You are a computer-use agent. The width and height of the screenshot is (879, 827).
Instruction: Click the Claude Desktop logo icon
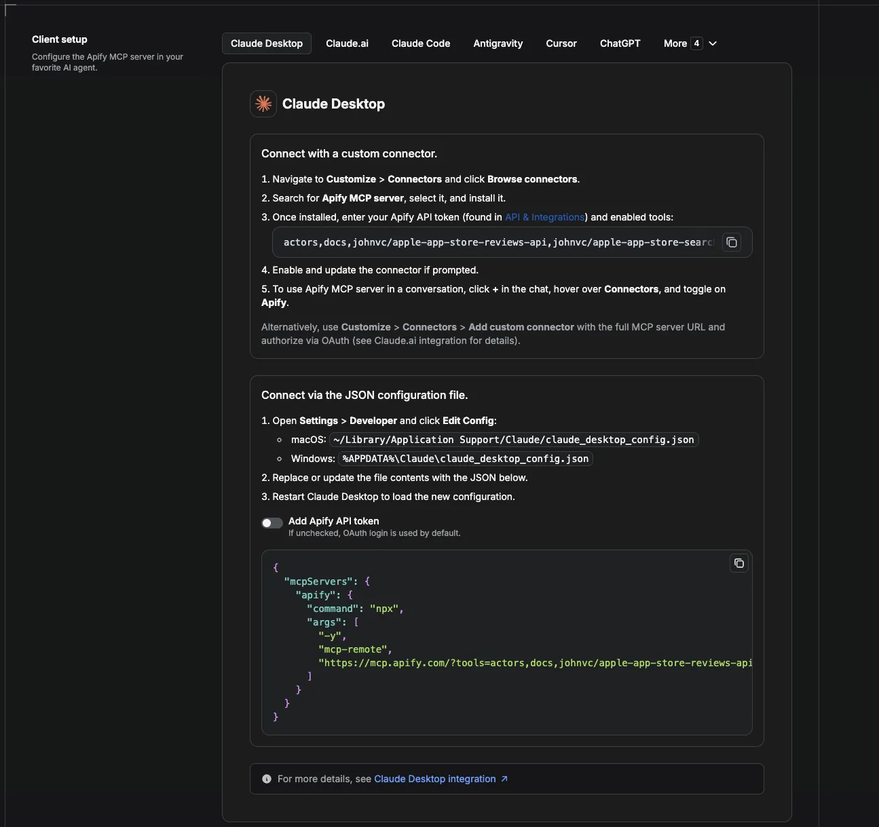click(263, 104)
